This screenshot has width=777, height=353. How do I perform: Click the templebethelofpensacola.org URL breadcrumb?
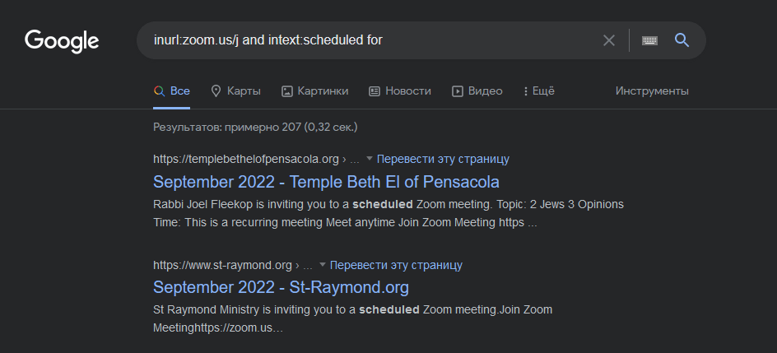pyautogui.click(x=246, y=159)
